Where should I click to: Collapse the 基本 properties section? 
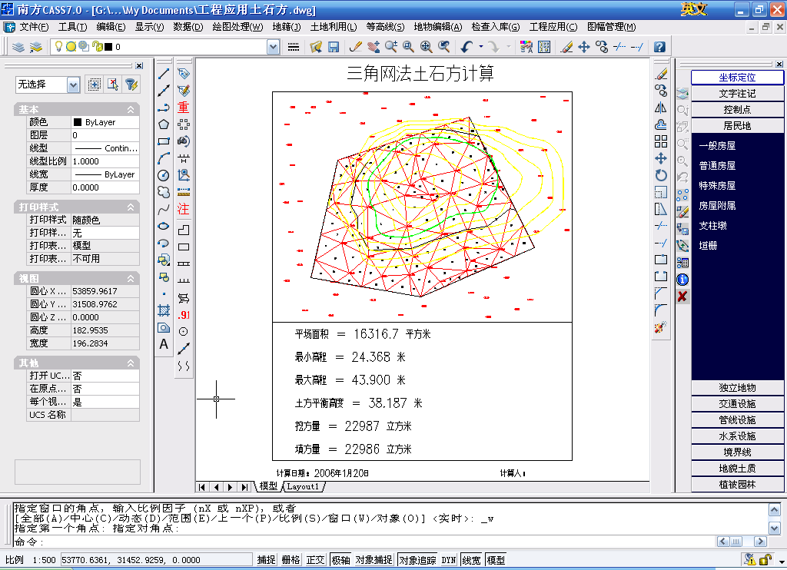click(x=131, y=110)
